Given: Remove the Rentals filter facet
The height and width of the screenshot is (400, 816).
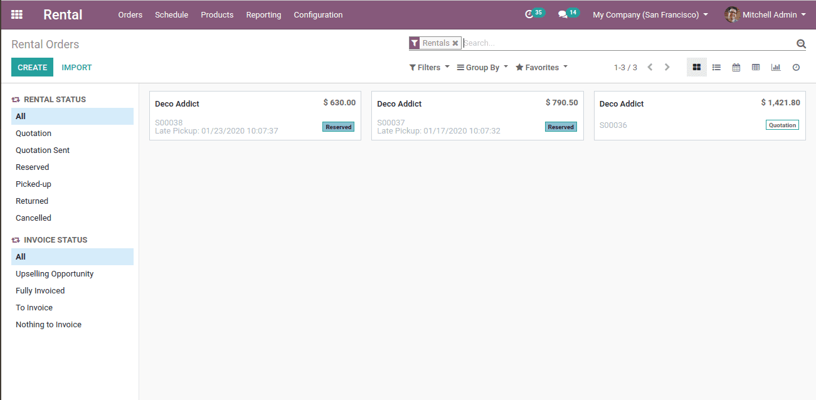Looking at the screenshot, I should 455,43.
